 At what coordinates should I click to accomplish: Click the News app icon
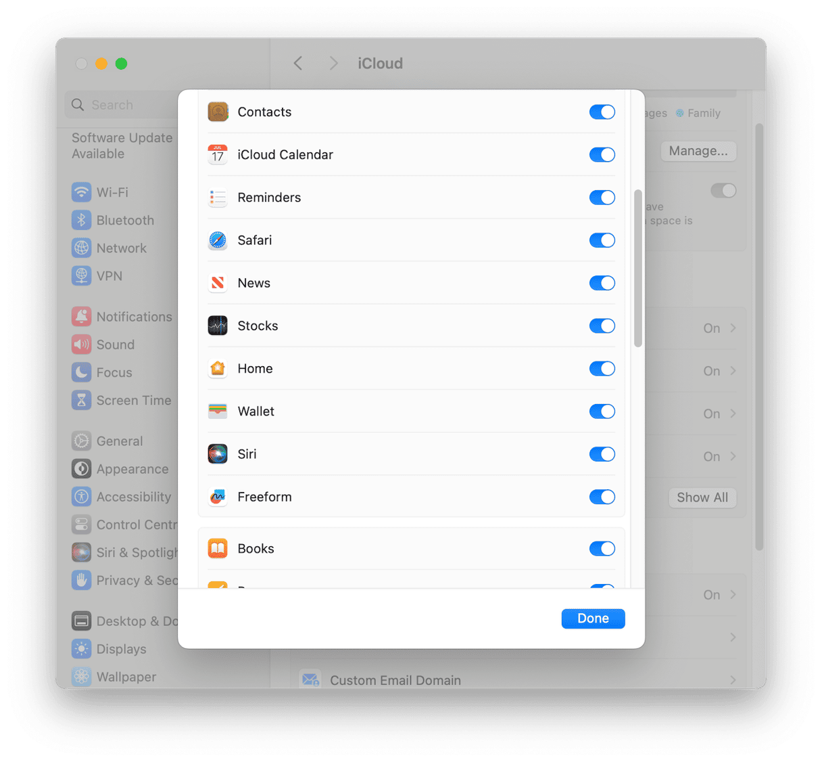tap(218, 283)
